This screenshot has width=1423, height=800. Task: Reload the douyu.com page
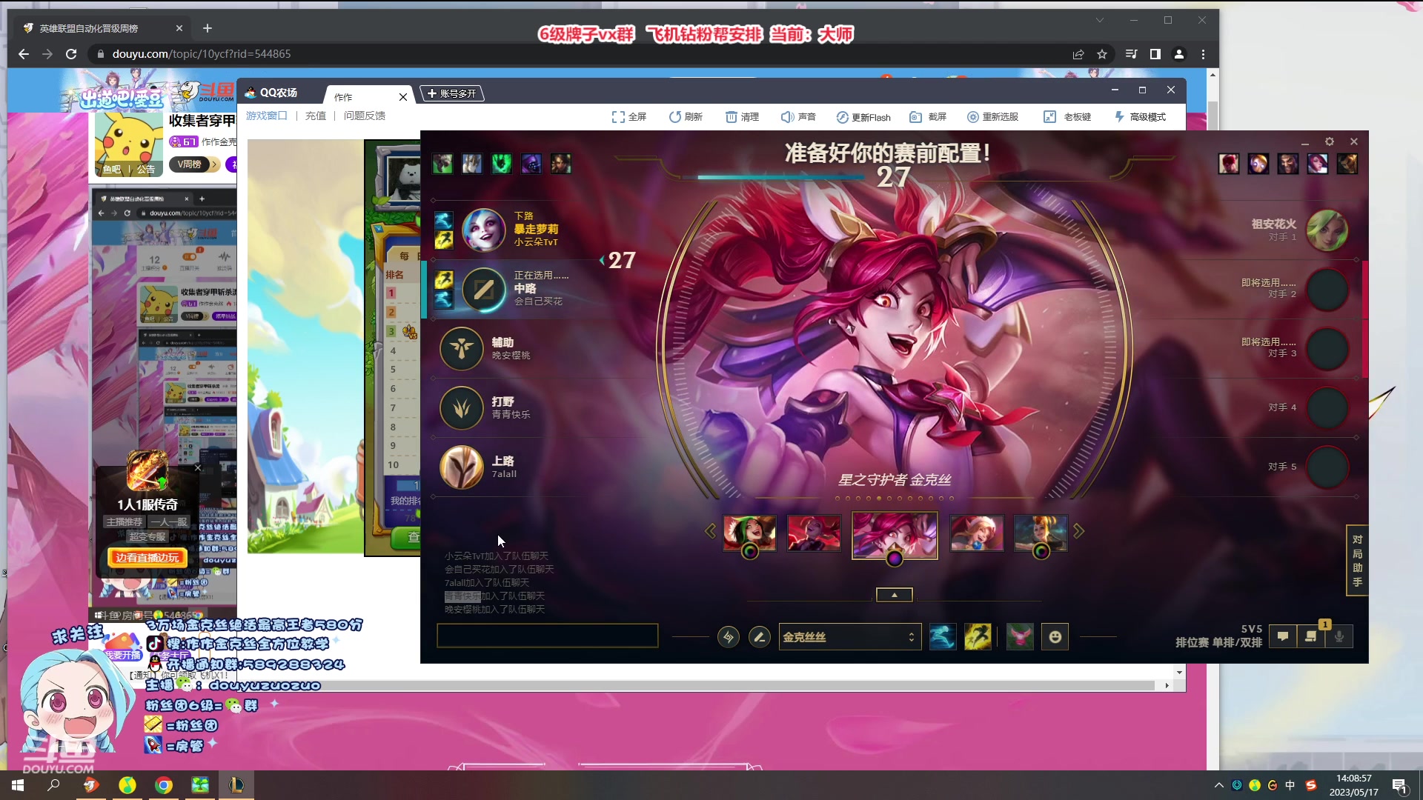tap(71, 54)
